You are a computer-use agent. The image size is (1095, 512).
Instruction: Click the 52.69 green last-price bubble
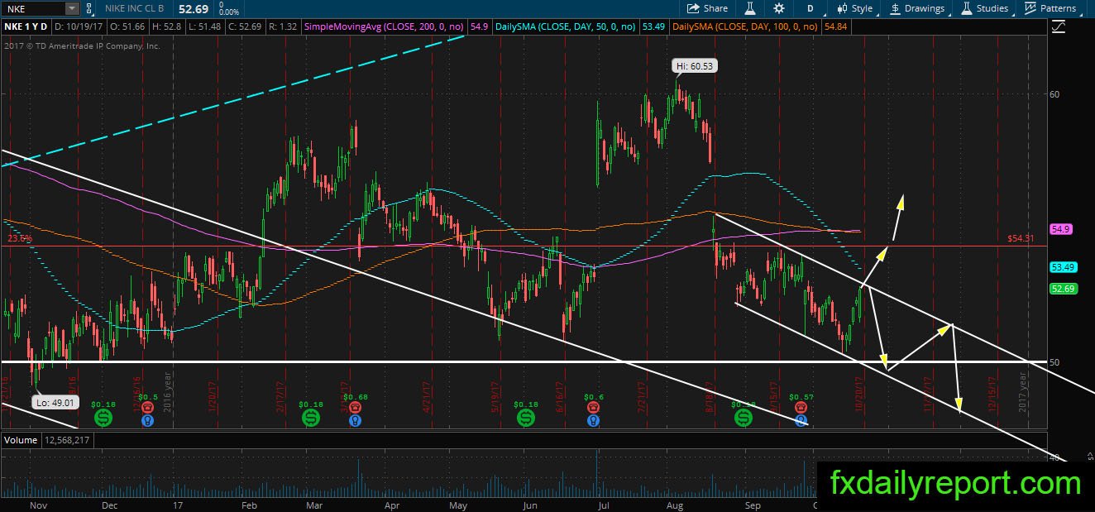[1062, 289]
